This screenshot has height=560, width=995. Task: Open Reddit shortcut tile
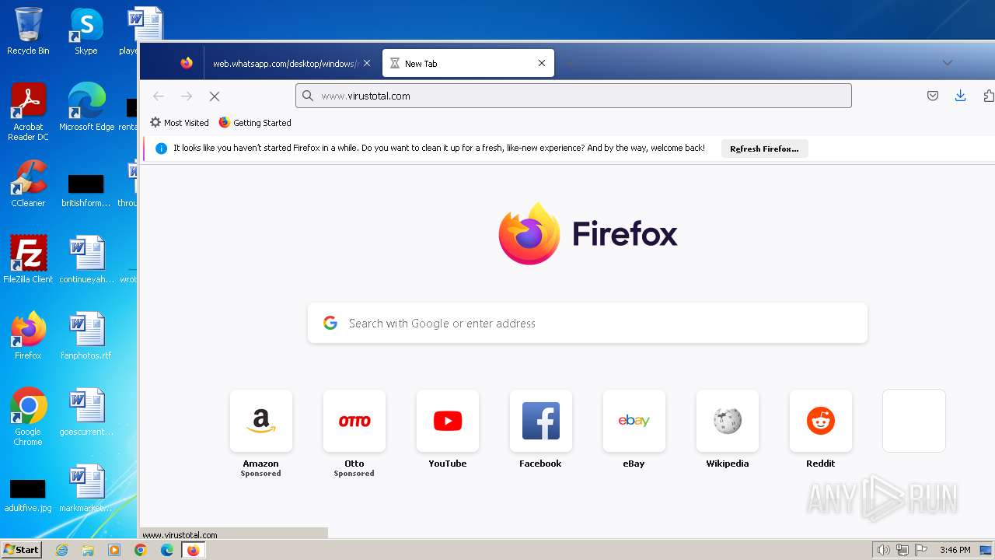pyautogui.click(x=821, y=421)
